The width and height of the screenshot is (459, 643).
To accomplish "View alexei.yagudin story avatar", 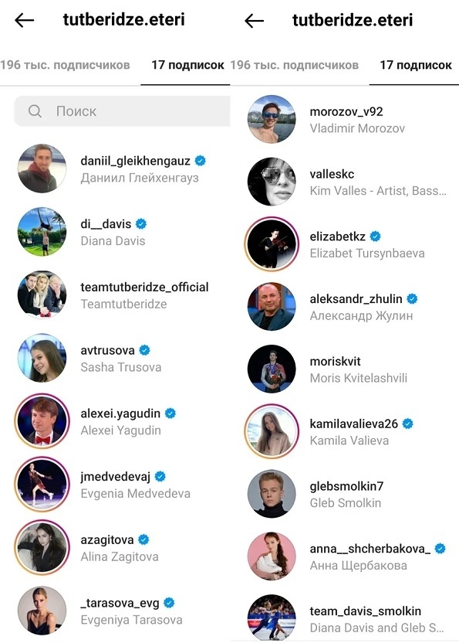I will point(42,420).
